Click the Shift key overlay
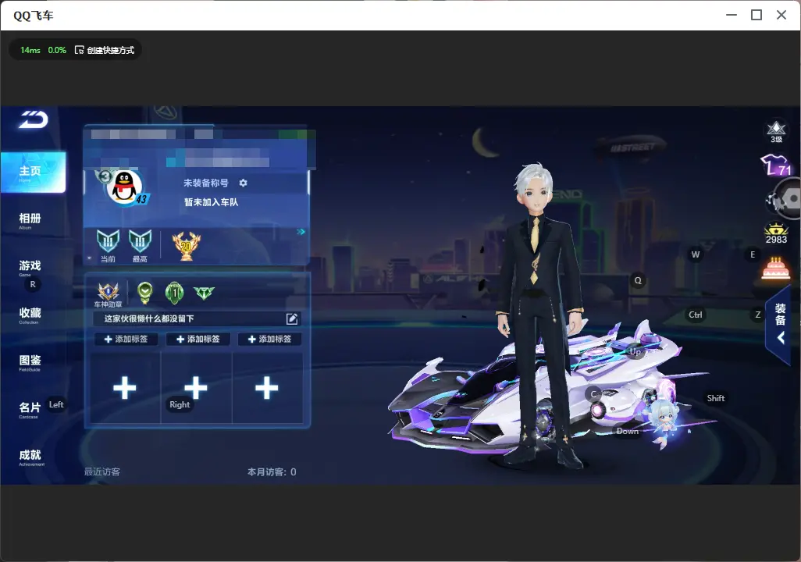The height and width of the screenshot is (562, 801). (x=716, y=398)
